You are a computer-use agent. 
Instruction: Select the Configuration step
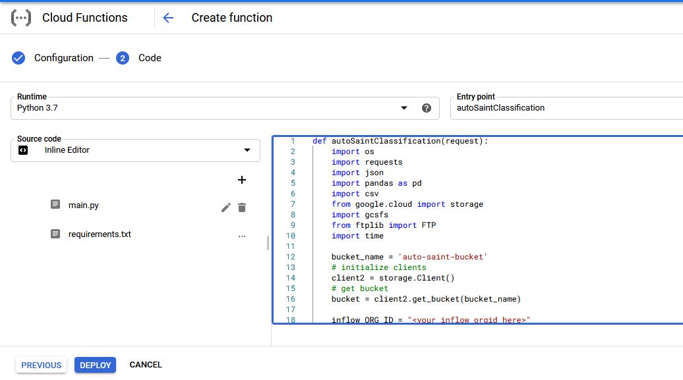click(63, 58)
